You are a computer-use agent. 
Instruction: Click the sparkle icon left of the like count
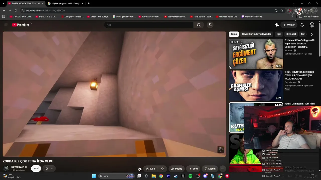tap(140, 169)
